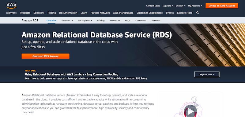
Task: Open Customer Enablement menu
Action: pos(150,13)
